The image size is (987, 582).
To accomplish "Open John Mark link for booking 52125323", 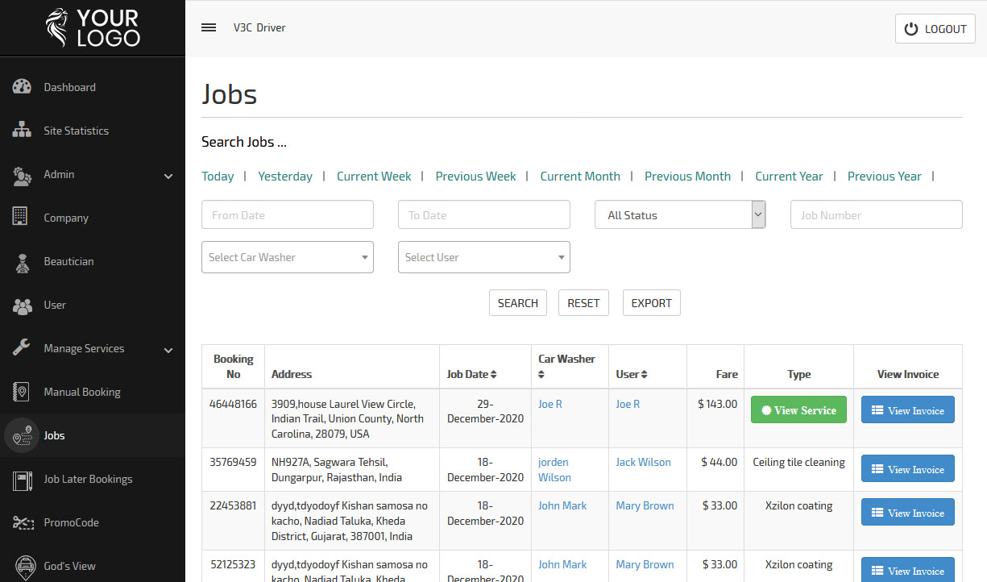I will click(562, 564).
